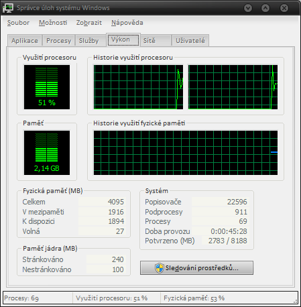
Task: Click the Procesy value 69 in Systém
Action: point(243,221)
